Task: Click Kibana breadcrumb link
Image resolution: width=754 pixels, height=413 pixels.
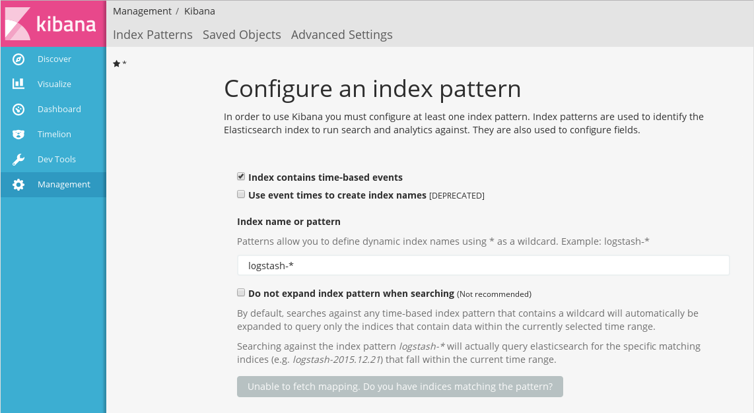Action: click(x=199, y=11)
